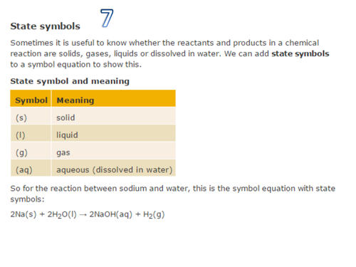Click the reaction arrow in the equation
This screenshot has height=267, width=356.
83,215
